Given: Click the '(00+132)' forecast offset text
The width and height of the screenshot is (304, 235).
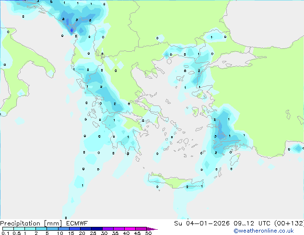Looking at the screenshot, I should pos(289,223).
